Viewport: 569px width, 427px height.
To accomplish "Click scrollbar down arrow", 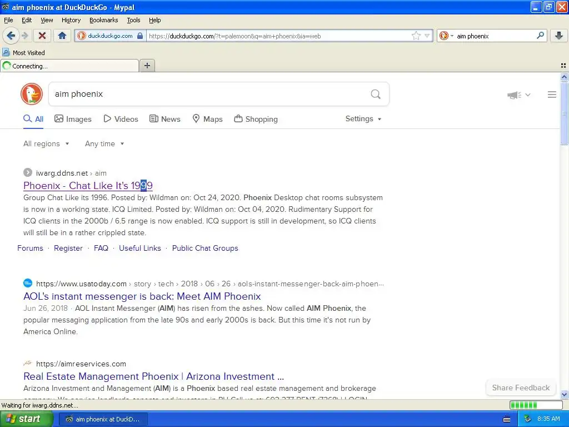I will tap(564, 394).
